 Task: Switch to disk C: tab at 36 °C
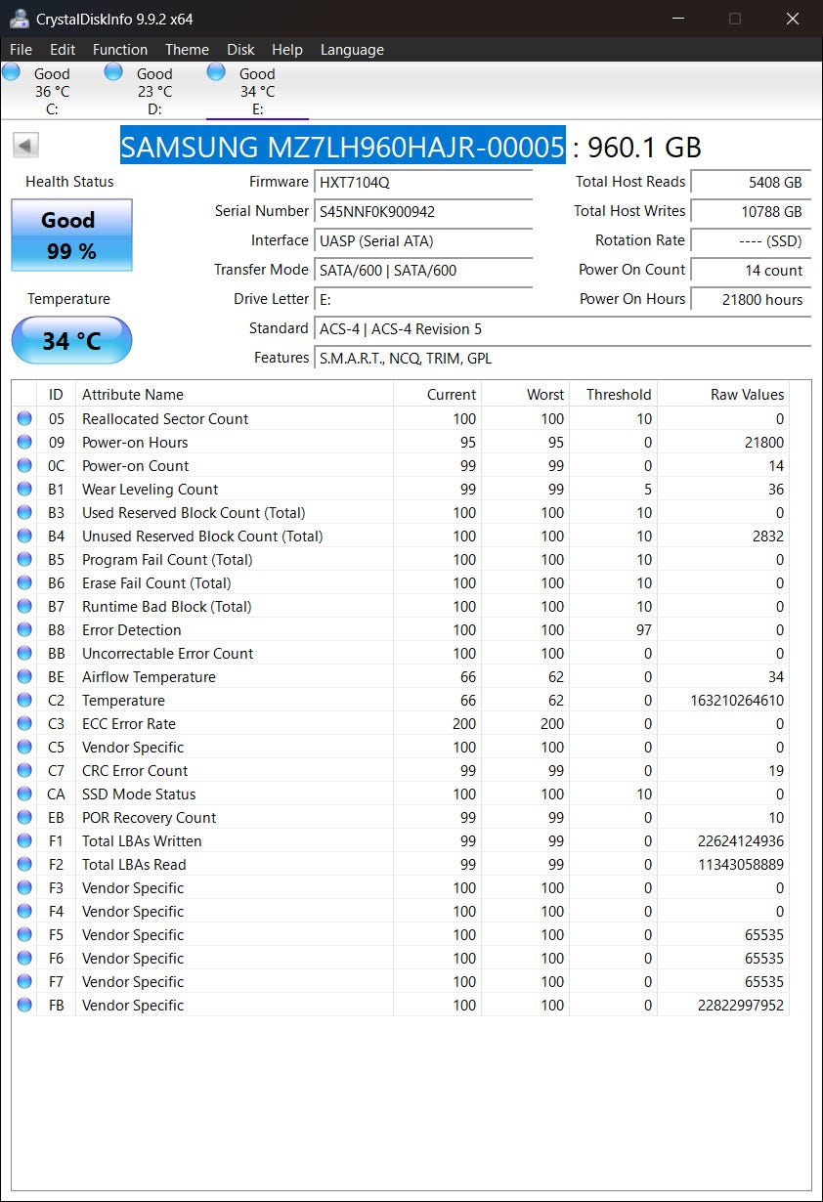pyautogui.click(x=52, y=91)
